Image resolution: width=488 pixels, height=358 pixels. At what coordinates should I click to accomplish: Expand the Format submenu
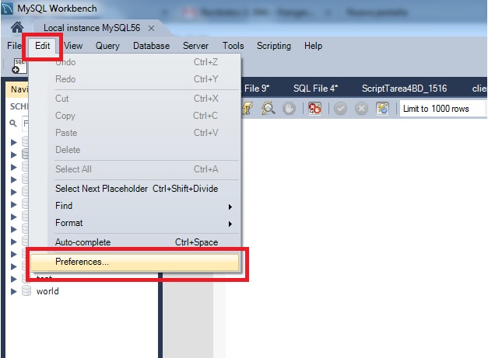(x=135, y=223)
